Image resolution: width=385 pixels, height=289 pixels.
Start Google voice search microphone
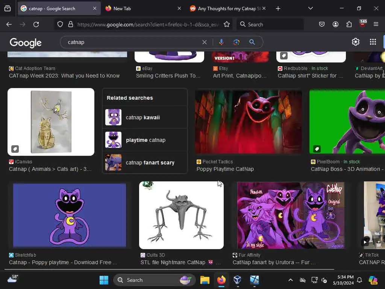(x=221, y=42)
